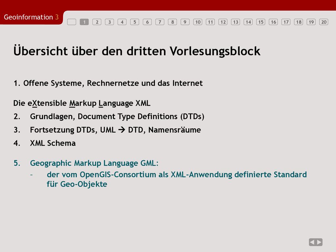Go to the next slide arrow
The image size is (336, 252).
pos(319,242)
